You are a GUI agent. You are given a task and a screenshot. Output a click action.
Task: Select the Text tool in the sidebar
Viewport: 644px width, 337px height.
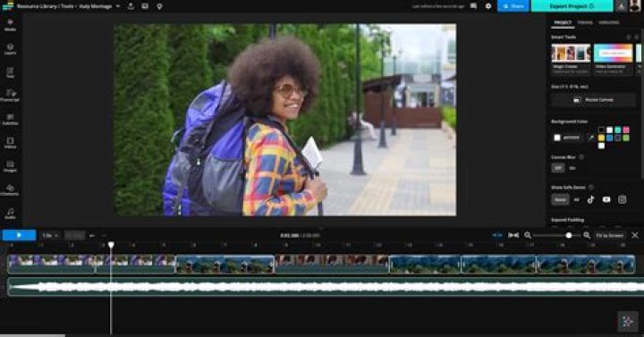pyautogui.click(x=10, y=72)
